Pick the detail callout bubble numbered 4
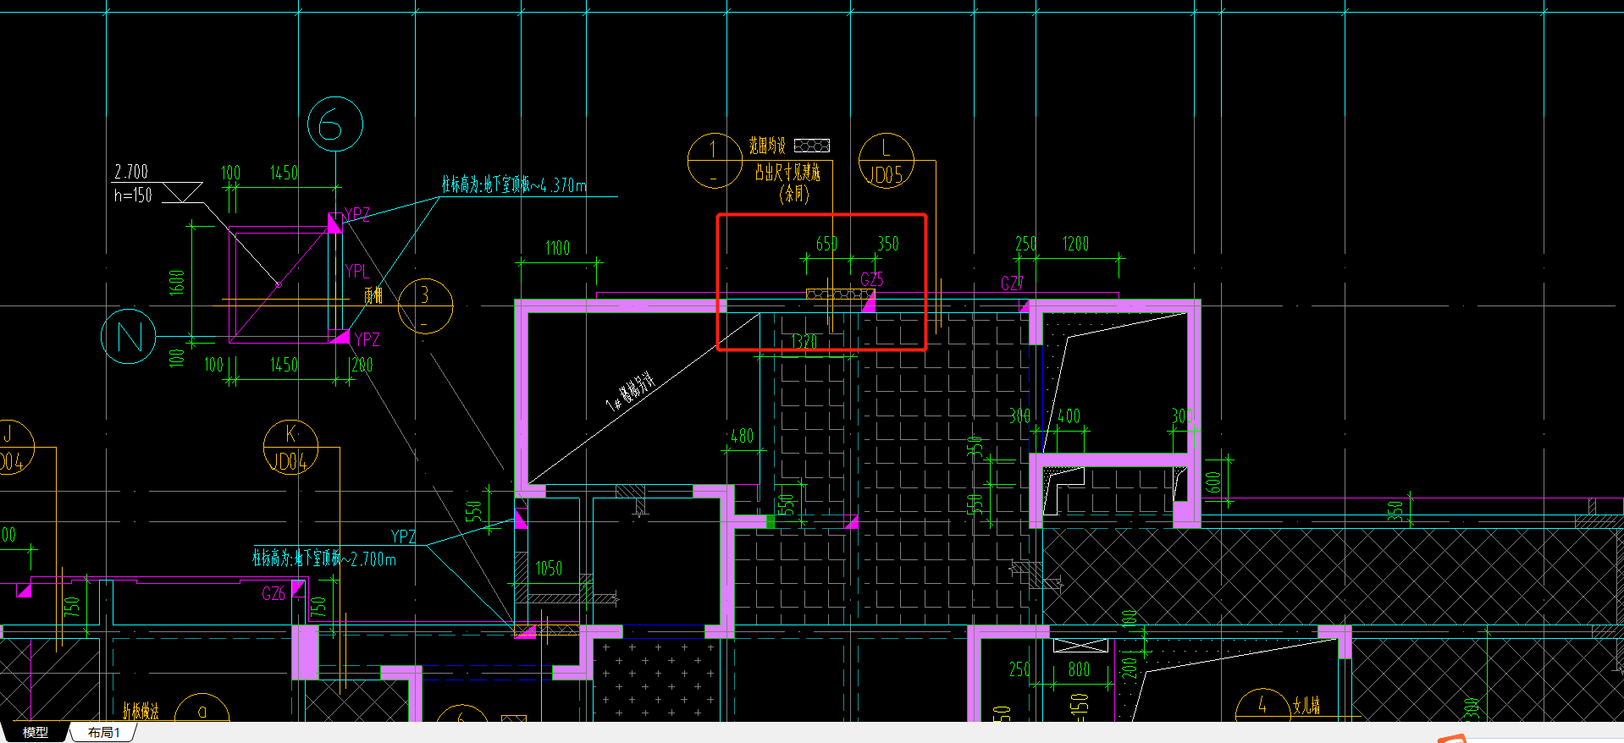 (x=1262, y=709)
